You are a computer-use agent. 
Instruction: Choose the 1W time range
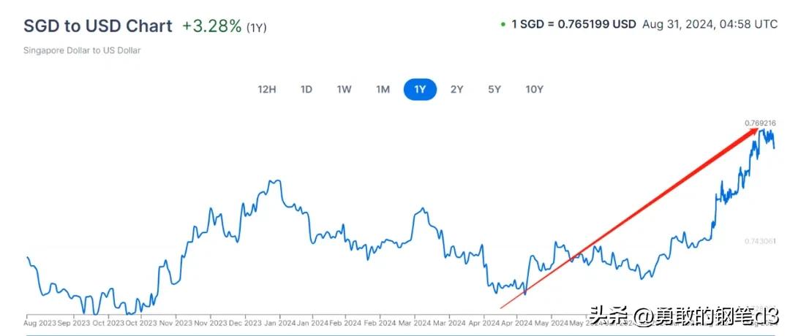click(345, 90)
